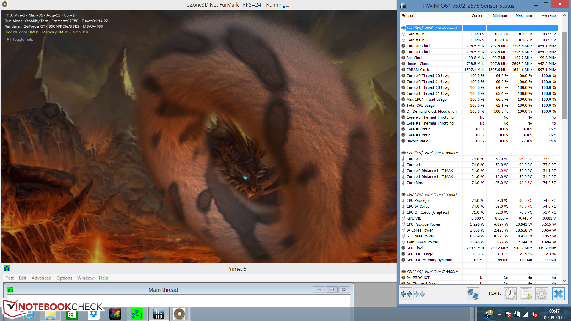Click the Average column header

tap(548, 15)
